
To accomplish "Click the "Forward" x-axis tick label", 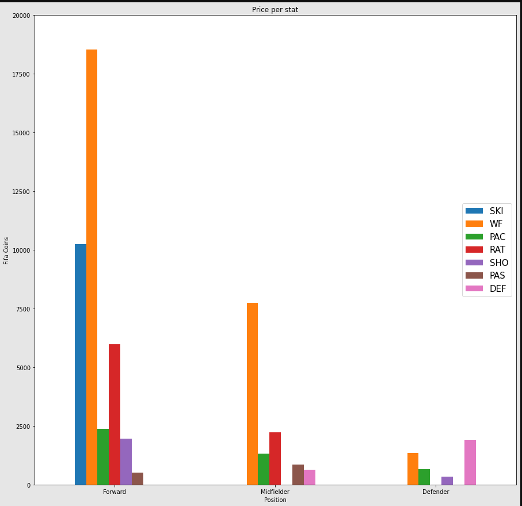I will pos(115,492).
